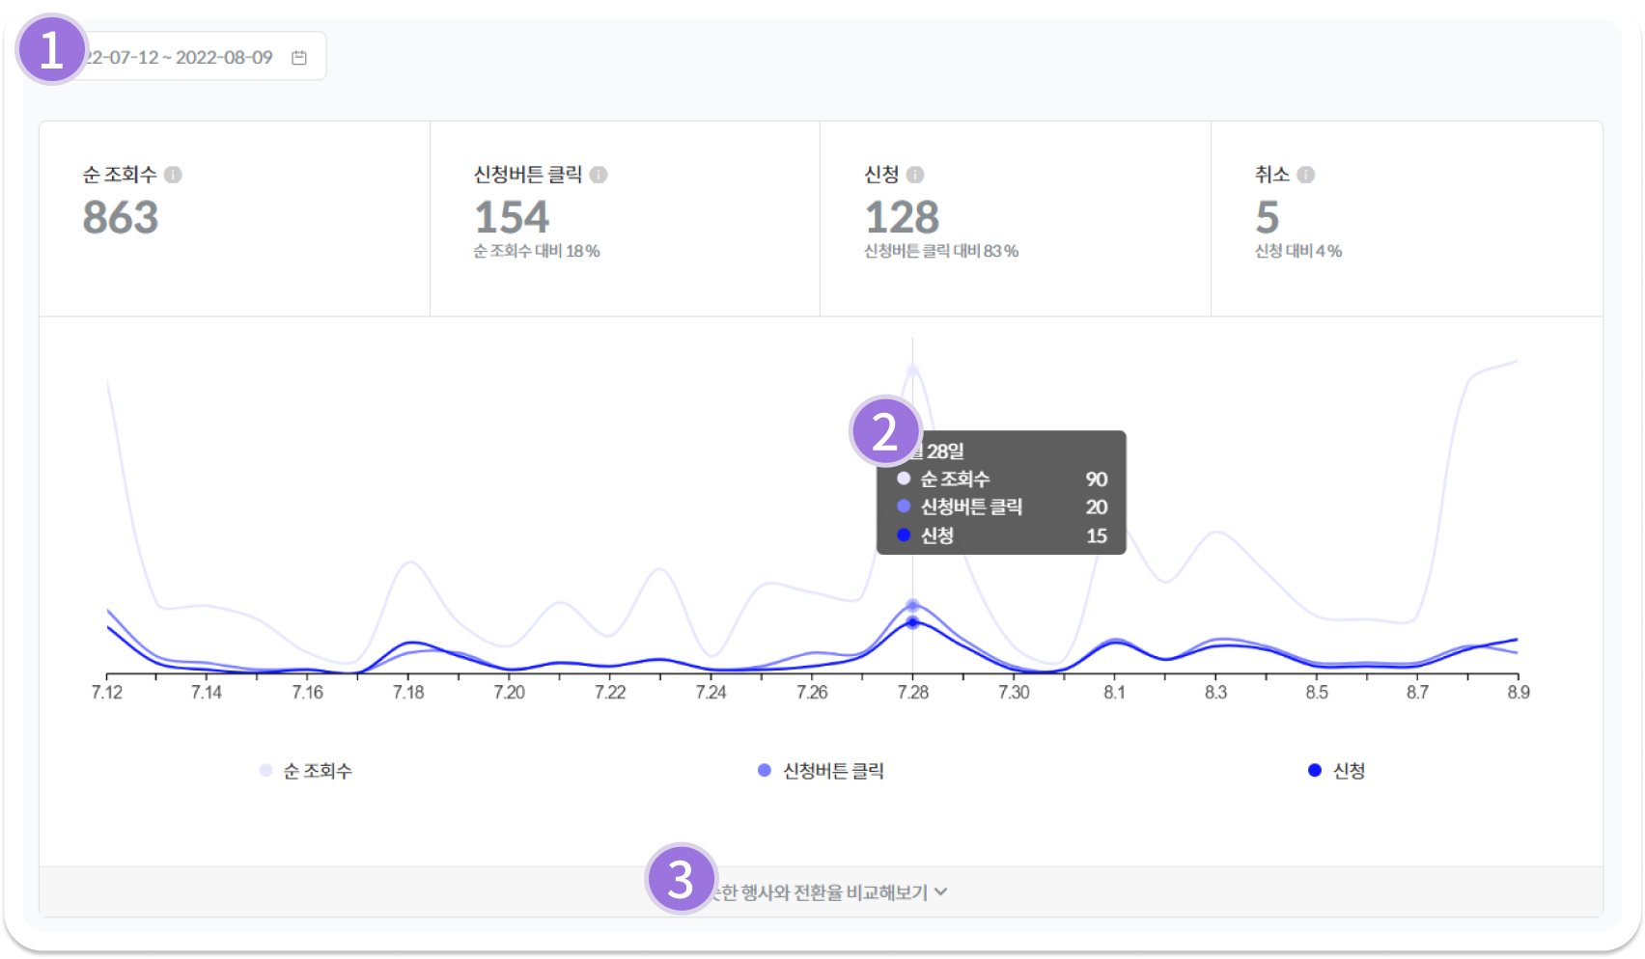1645x959 pixels.
Task: Click tooltip row 신청버튼 클릭 20
Action: point(1001,507)
